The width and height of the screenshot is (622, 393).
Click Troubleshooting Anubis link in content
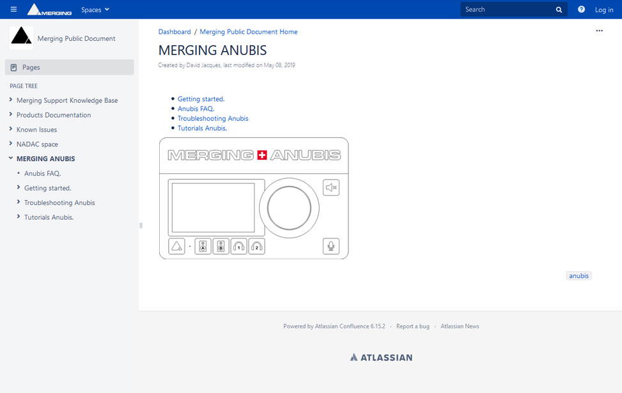click(x=213, y=119)
